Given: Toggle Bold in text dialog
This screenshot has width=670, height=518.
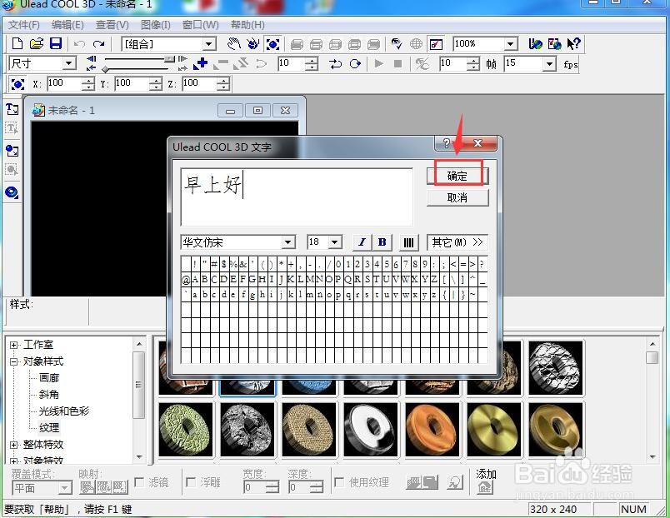Looking at the screenshot, I should 382,242.
